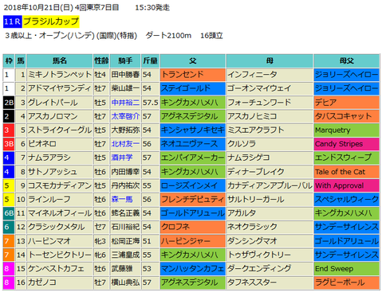The image size is (382, 292).
Task: Click dam cell ミスエアクラフト
Action: (x=270, y=130)
